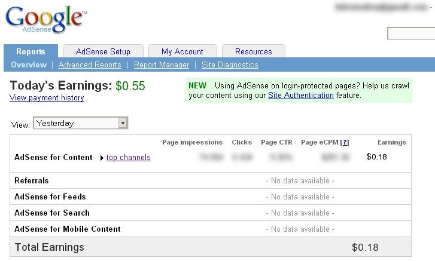Click the Google AdSense logo
Image resolution: width=435 pixels, height=261 pixels.
tap(46, 19)
